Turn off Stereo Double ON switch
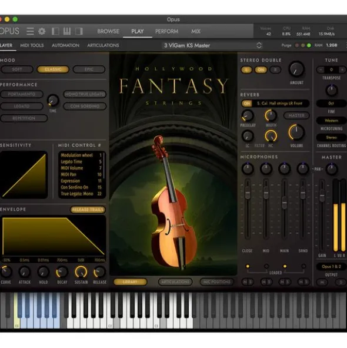347x348 pixels. (261, 69)
